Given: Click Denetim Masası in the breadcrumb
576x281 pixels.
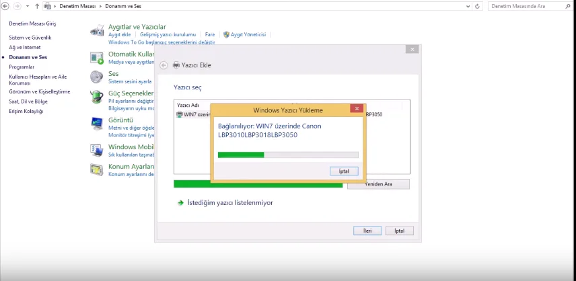Looking at the screenshot, I should [77, 6].
